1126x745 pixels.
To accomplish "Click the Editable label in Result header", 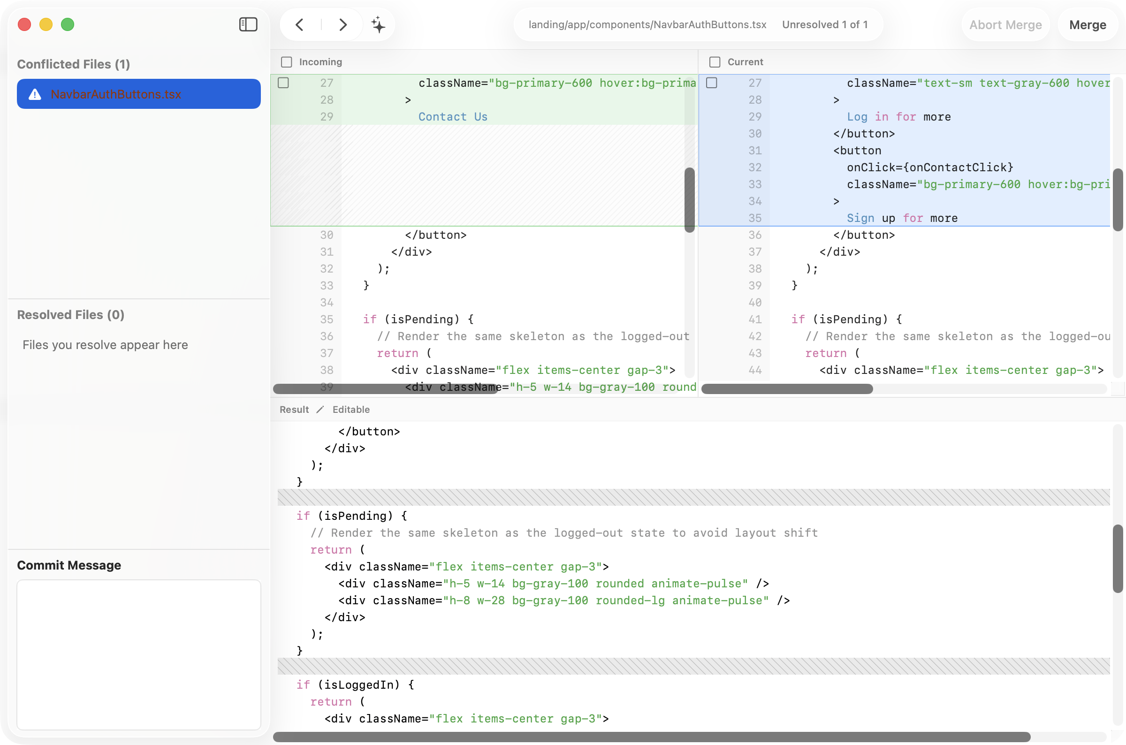I will pyautogui.click(x=350, y=409).
